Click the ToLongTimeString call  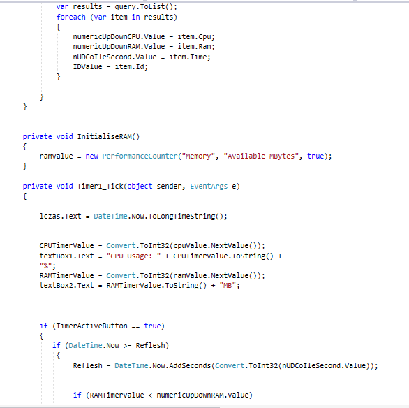click(181, 216)
